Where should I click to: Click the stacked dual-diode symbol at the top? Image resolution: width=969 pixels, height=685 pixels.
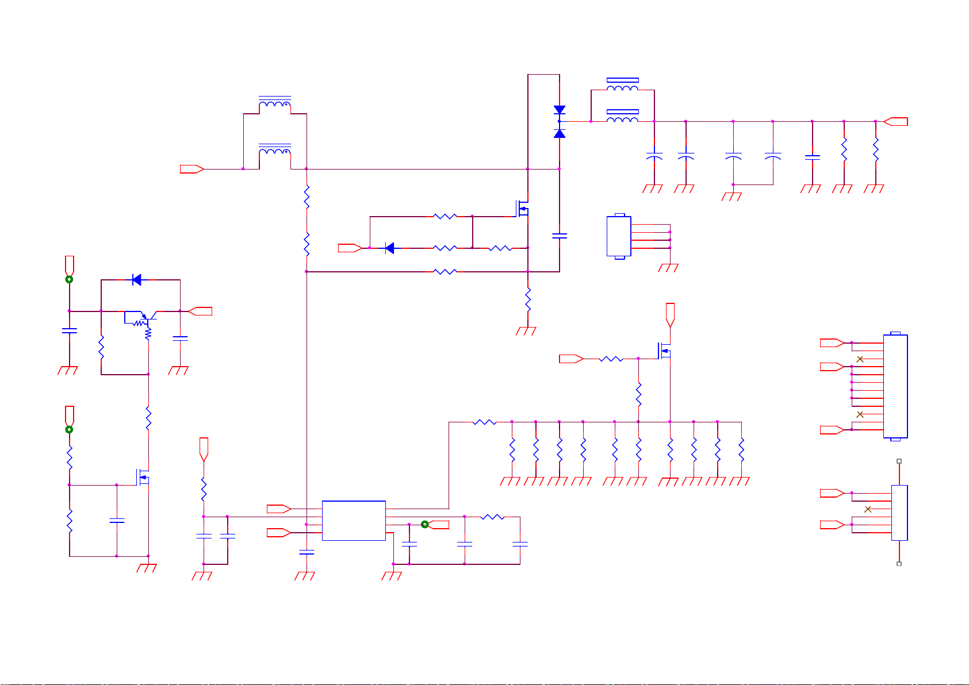tap(560, 121)
